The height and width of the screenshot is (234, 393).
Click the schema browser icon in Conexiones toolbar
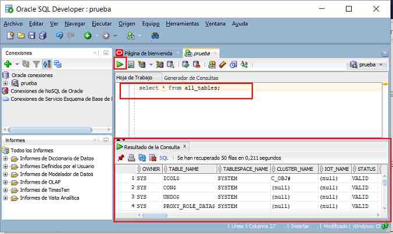pos(58,64)
